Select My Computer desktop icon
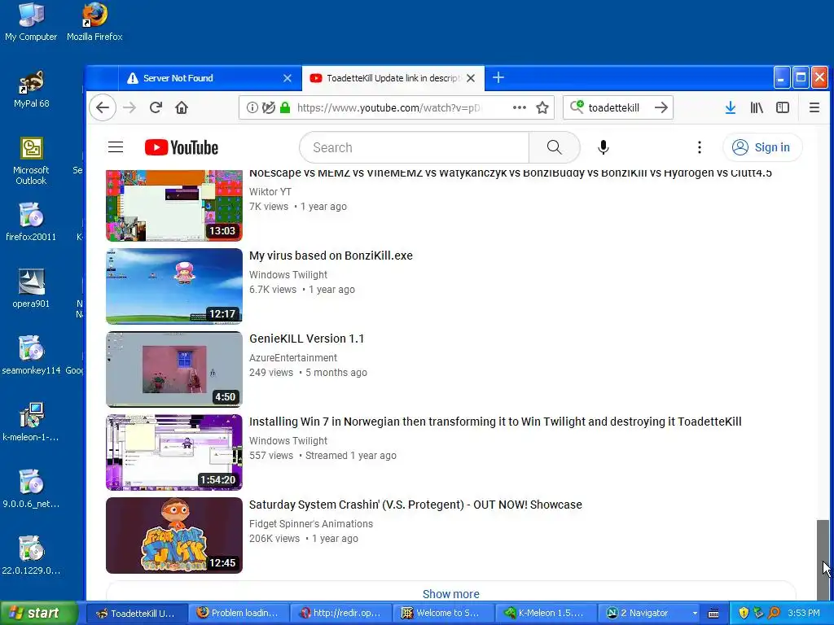 tap(31, 22)
